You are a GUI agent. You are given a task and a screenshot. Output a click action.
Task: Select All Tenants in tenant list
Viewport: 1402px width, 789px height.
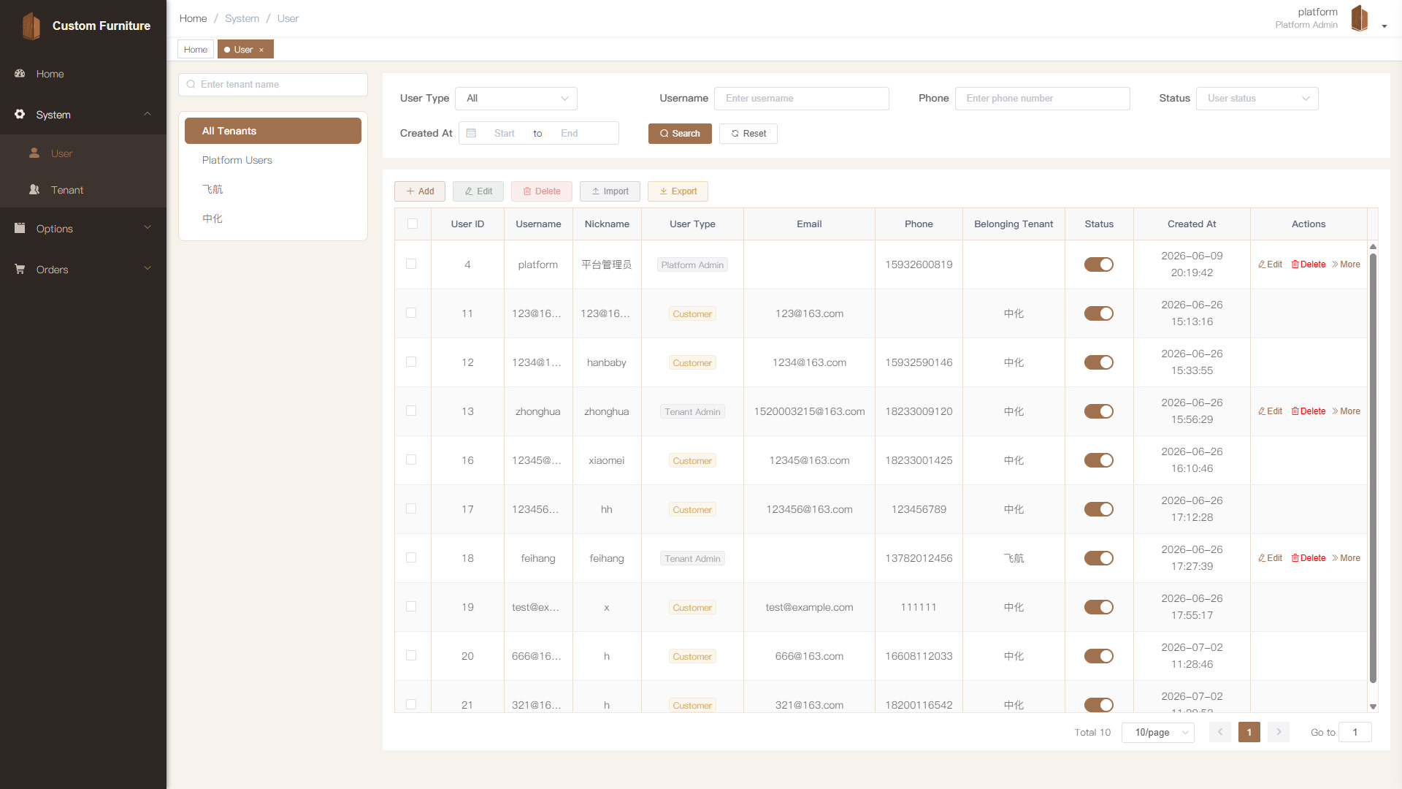[x=273, y=131]
